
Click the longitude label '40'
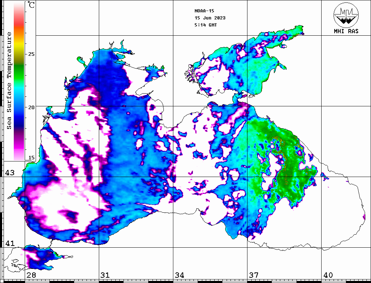coord(328,275)
